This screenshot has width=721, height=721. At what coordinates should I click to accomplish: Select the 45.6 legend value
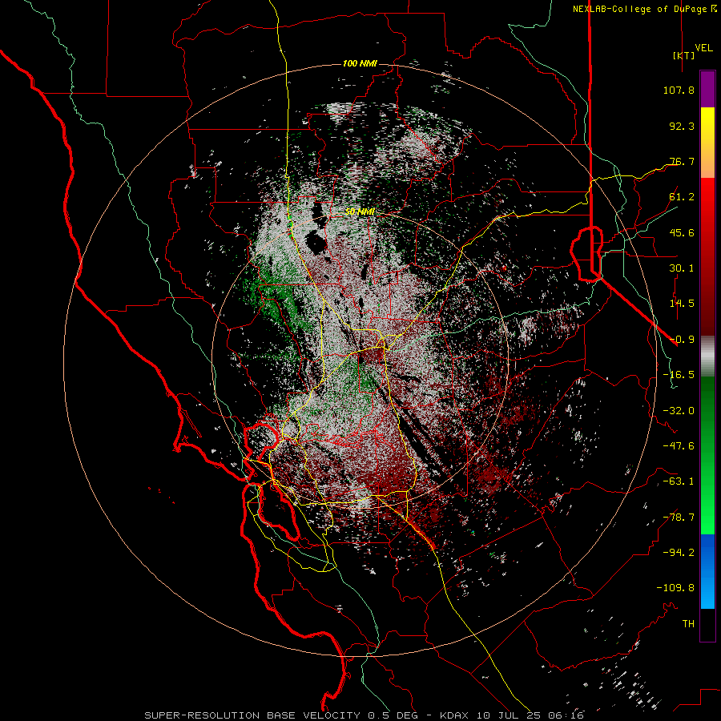[x=682, y=232]
